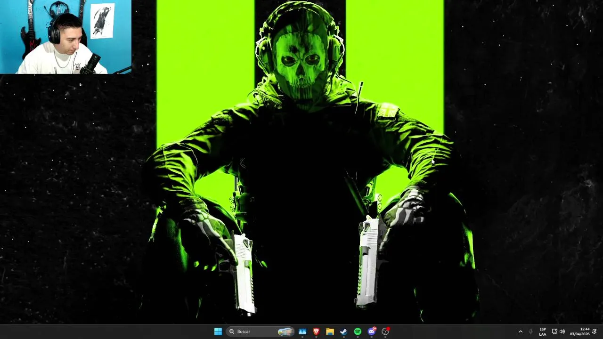The image size is (603, 339).
Task: Open network status tray icon
Action: coord(554,331)
